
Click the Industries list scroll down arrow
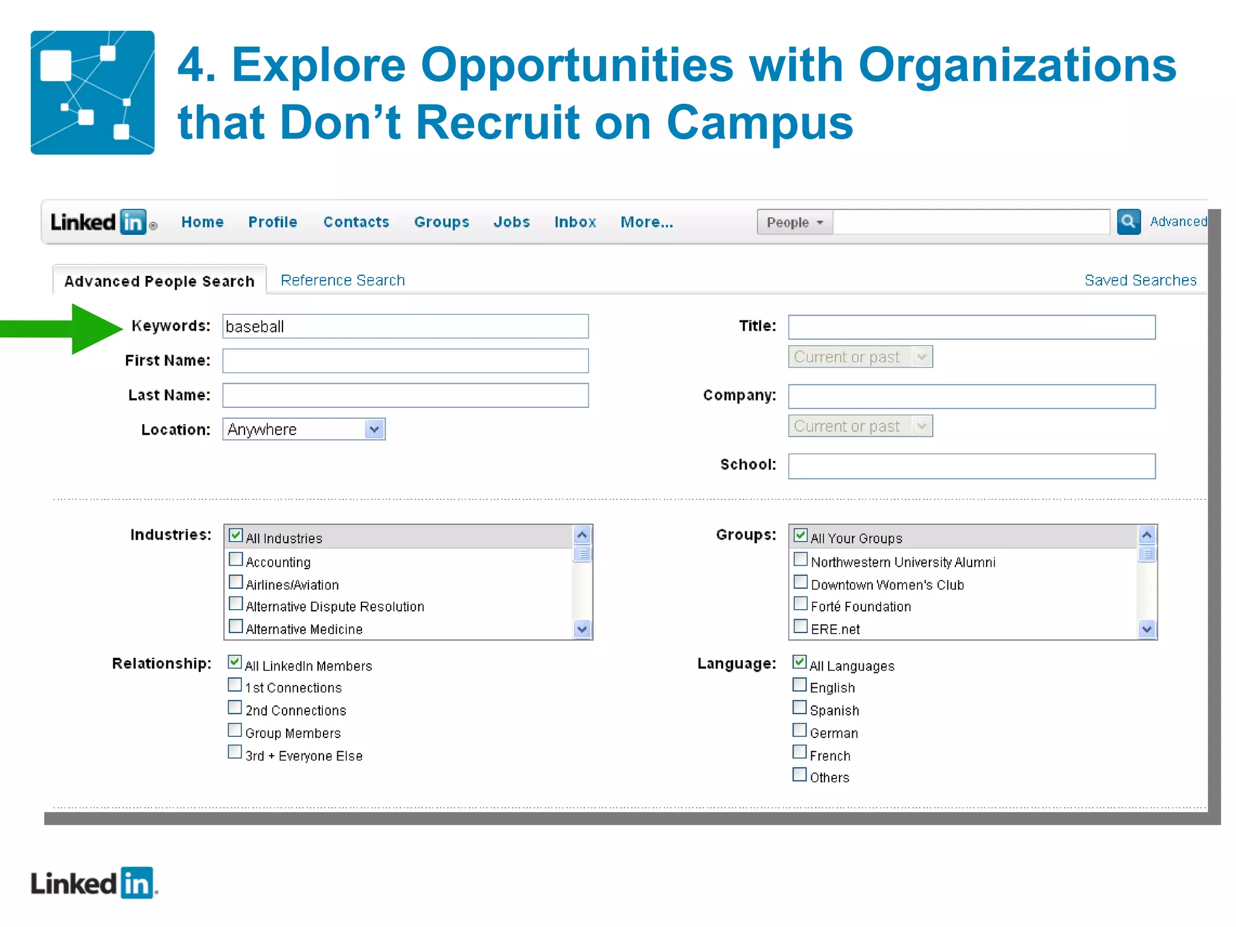click(582, 629)
